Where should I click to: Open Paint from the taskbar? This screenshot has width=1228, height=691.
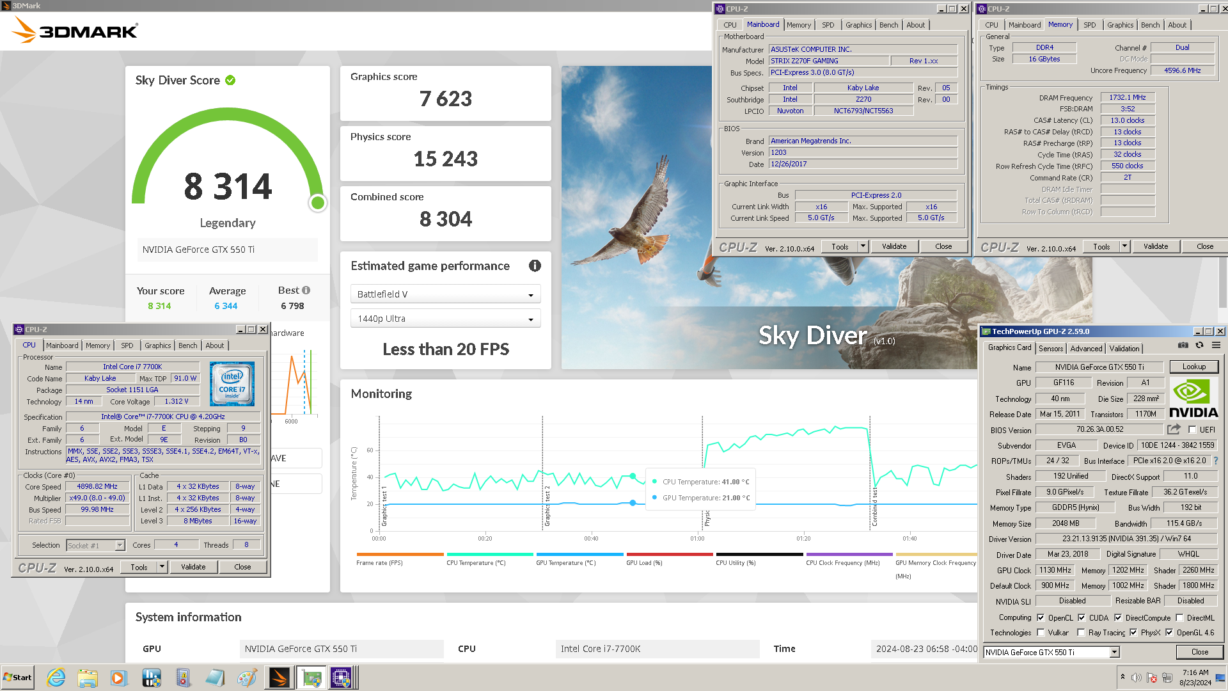(x=247, y=678)
